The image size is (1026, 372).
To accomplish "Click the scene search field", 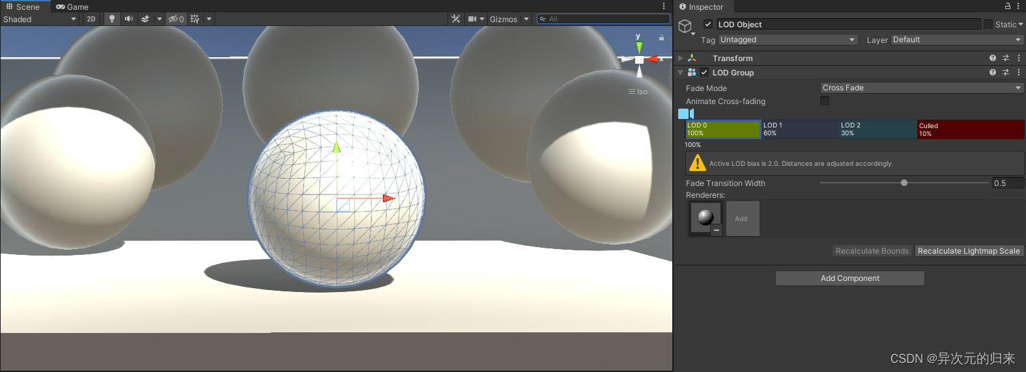I will (x=603, y=19).
